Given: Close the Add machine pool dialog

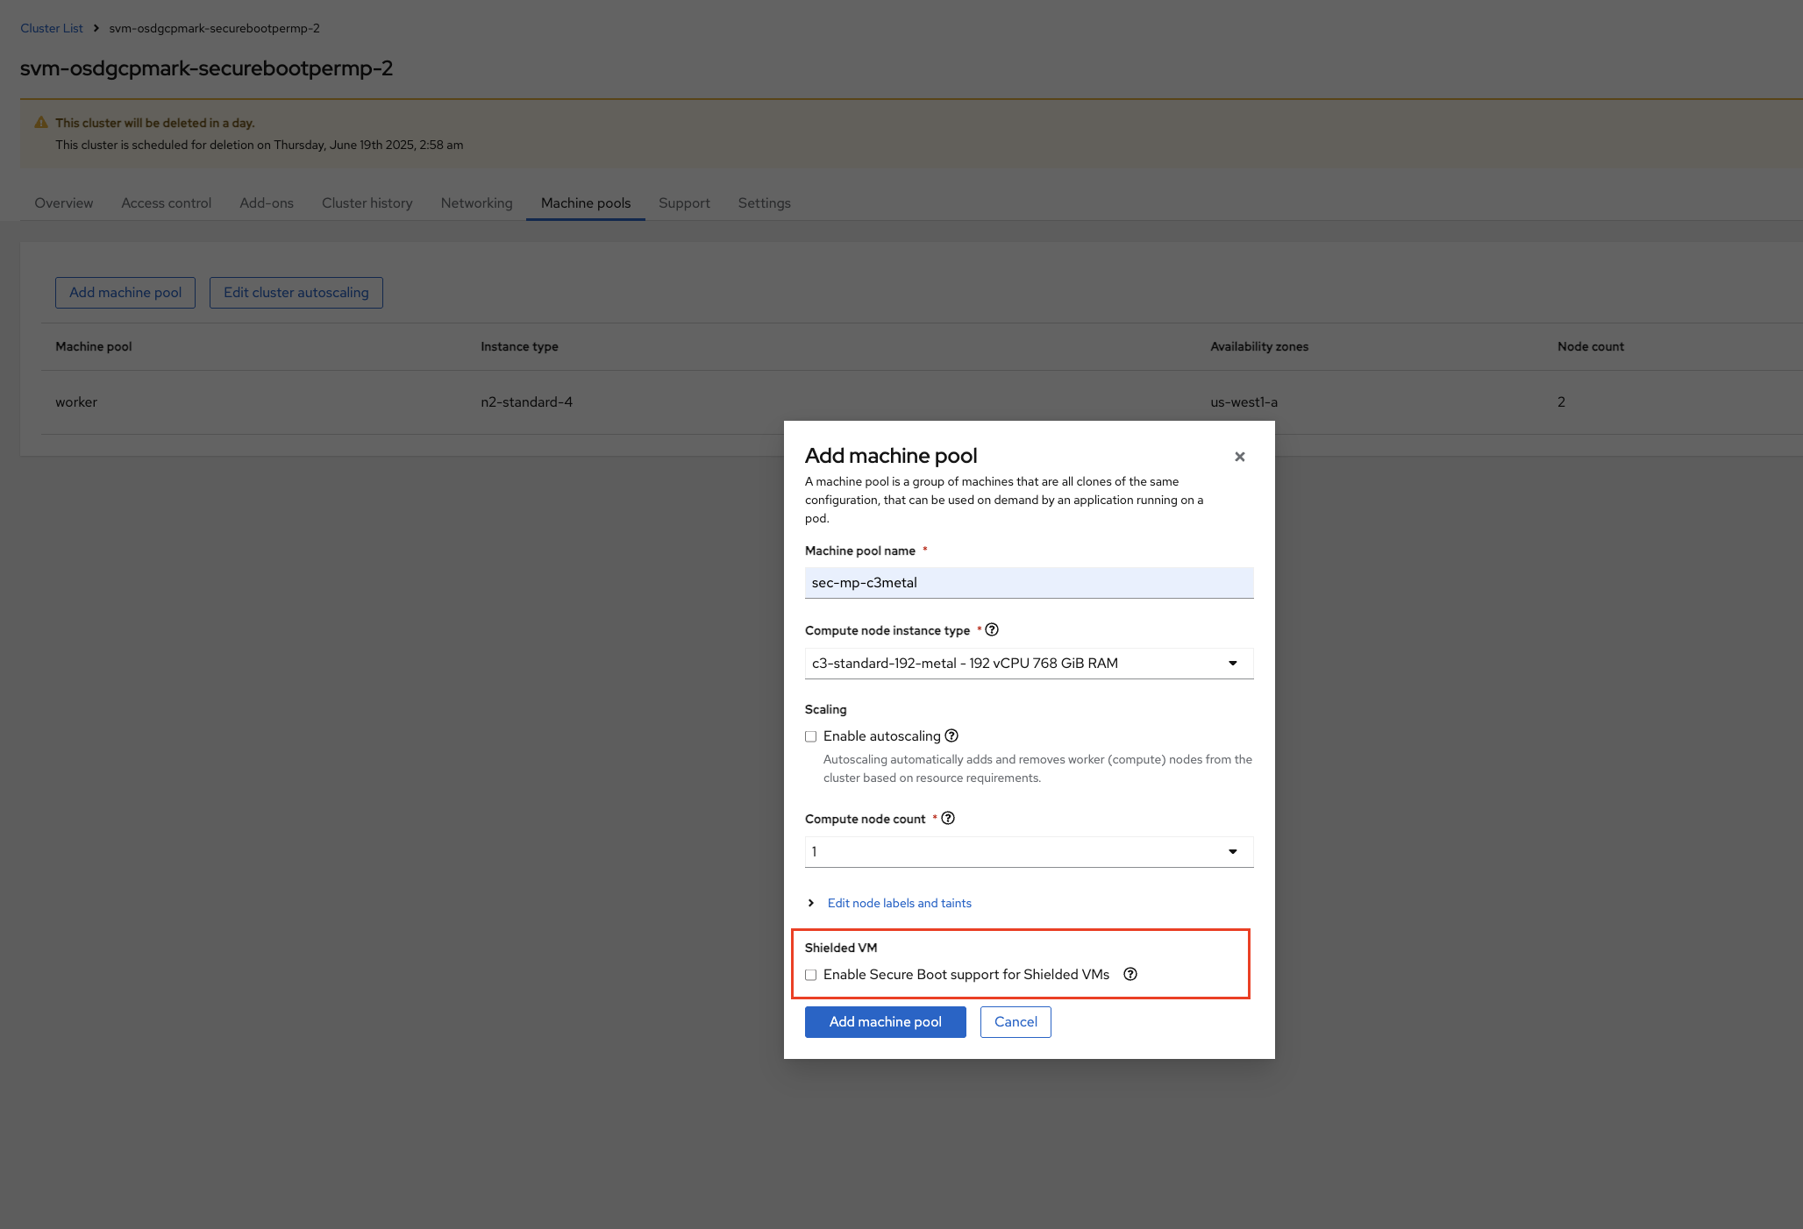Looking at the screenshot, I should pyautogui.click(x=1240, y=457).
